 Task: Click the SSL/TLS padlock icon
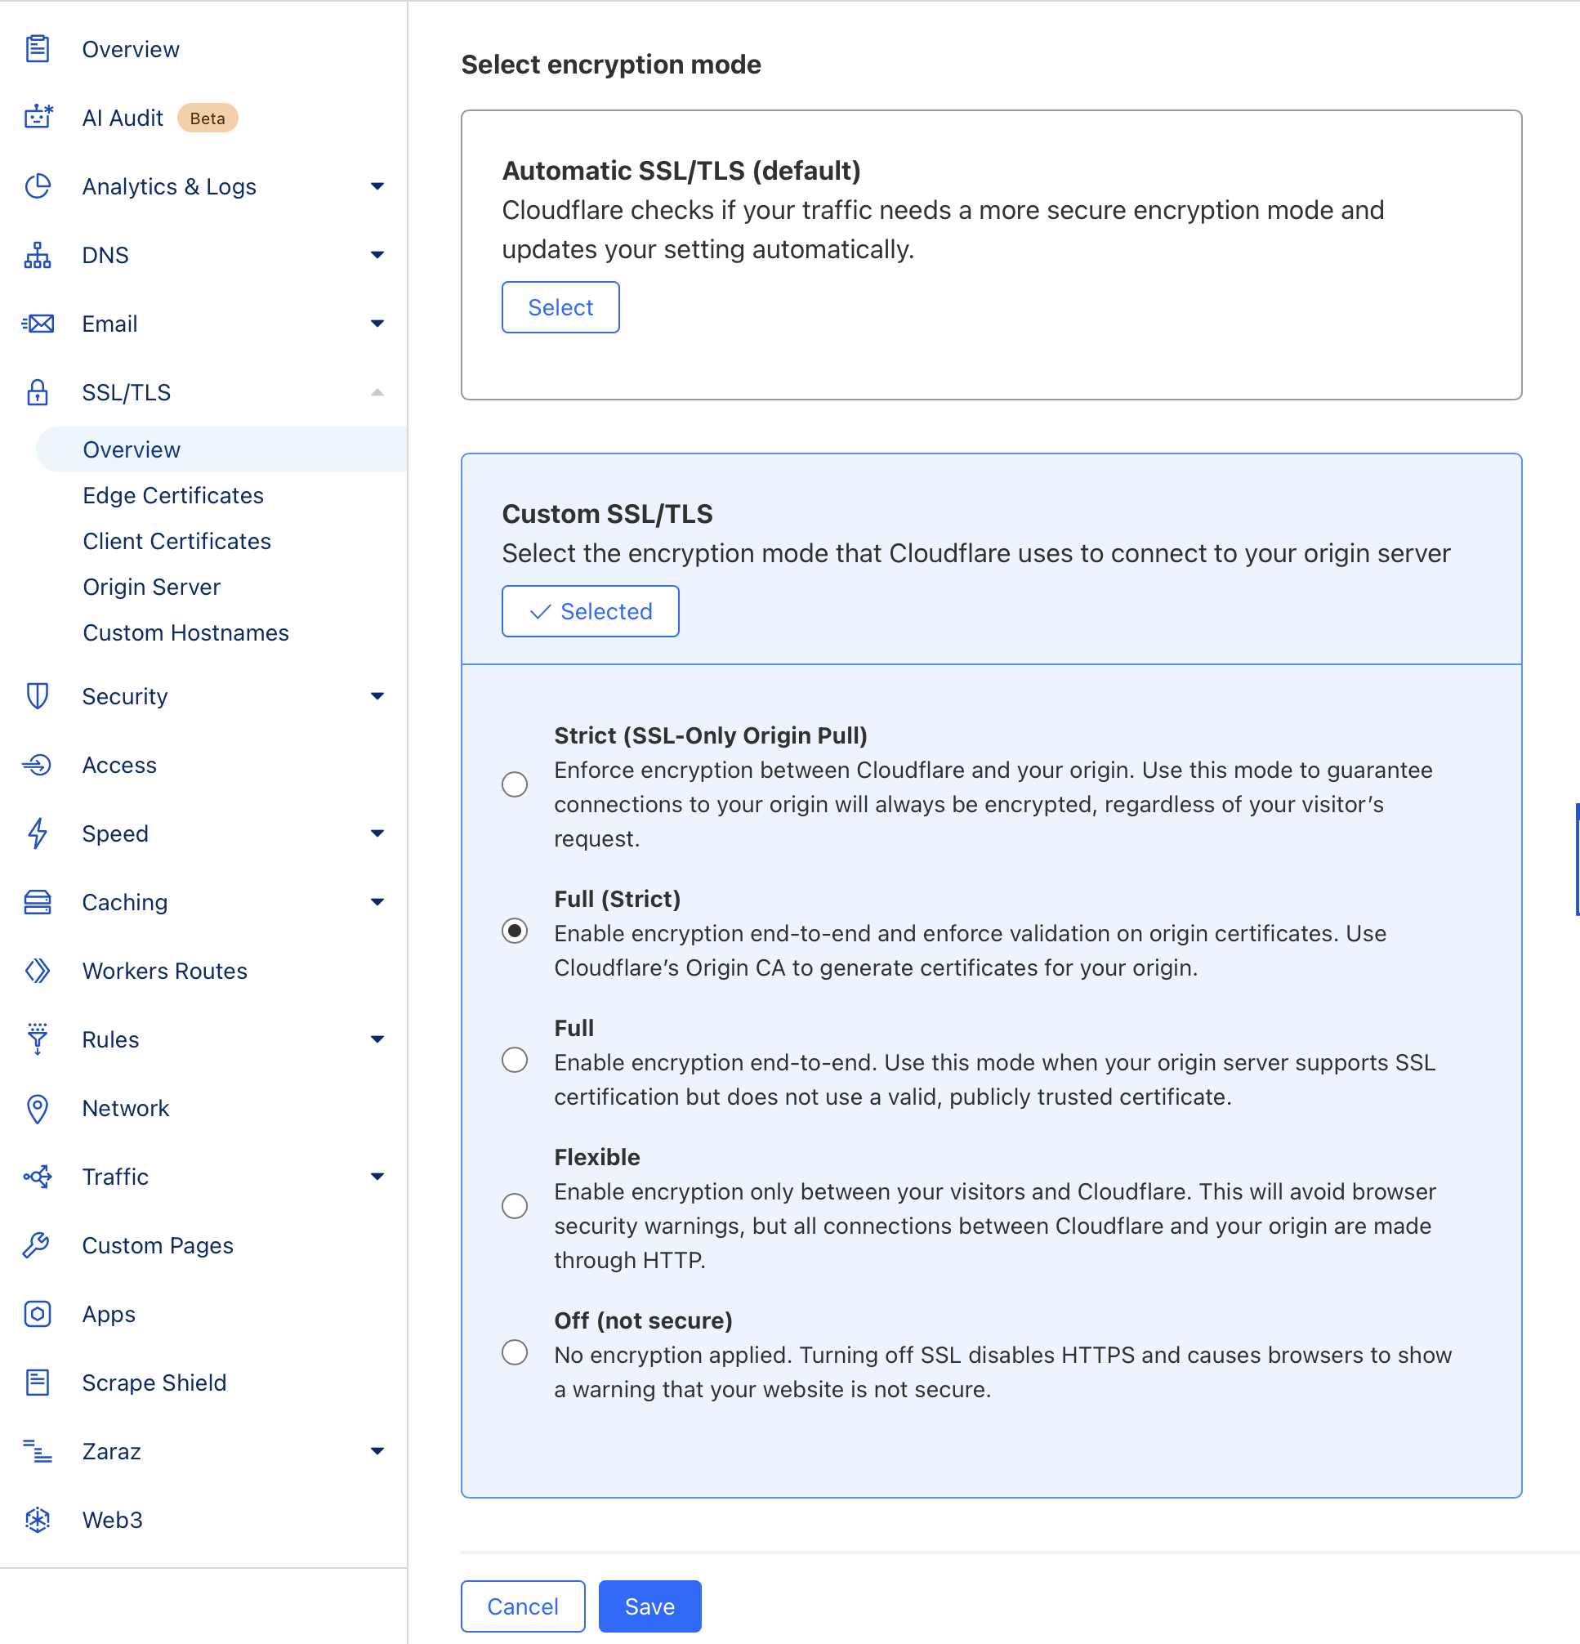pyautogui.click(x=38, y=392)
